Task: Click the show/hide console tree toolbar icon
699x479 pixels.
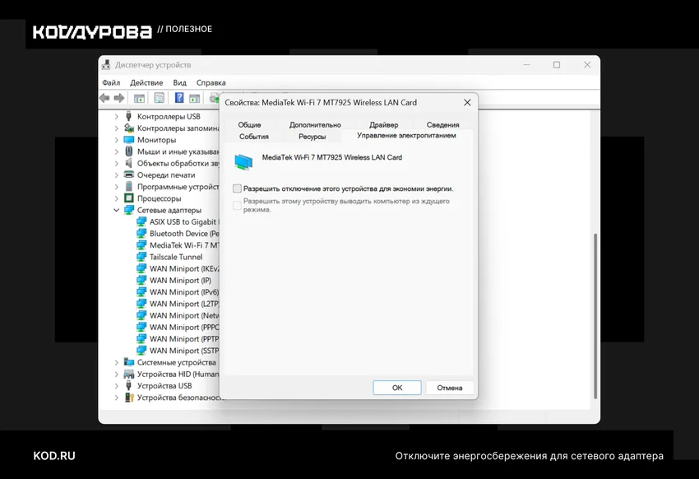Action: pos(139,98)
